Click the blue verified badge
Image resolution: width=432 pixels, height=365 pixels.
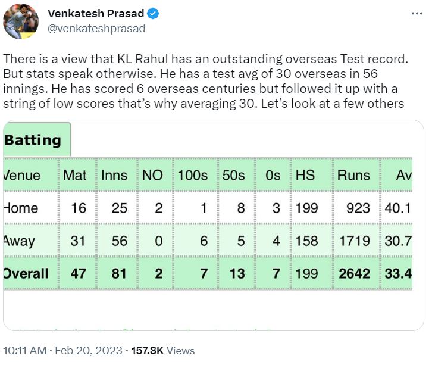pyautogui.click(x=153, y=13)
